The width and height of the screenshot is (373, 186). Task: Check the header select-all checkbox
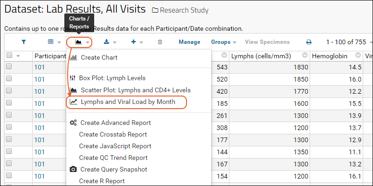coord(9,55)
